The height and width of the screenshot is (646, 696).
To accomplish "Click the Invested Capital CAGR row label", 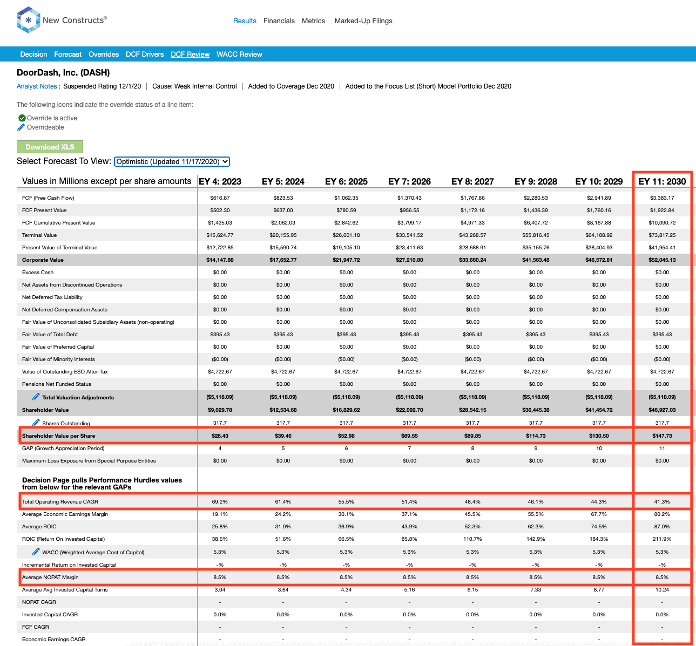I will [x=50, y=615].
